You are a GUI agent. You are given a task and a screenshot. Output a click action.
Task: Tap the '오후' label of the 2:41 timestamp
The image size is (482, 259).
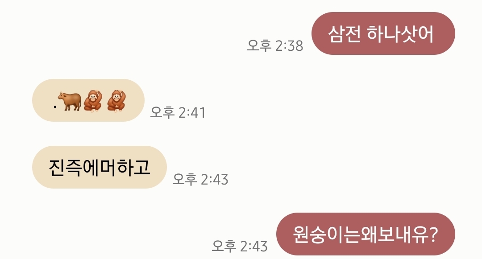coord(162,113)
